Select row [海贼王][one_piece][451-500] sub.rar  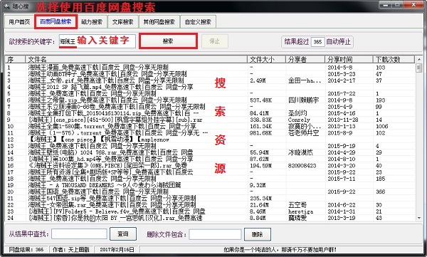click(x=210, y=120)
